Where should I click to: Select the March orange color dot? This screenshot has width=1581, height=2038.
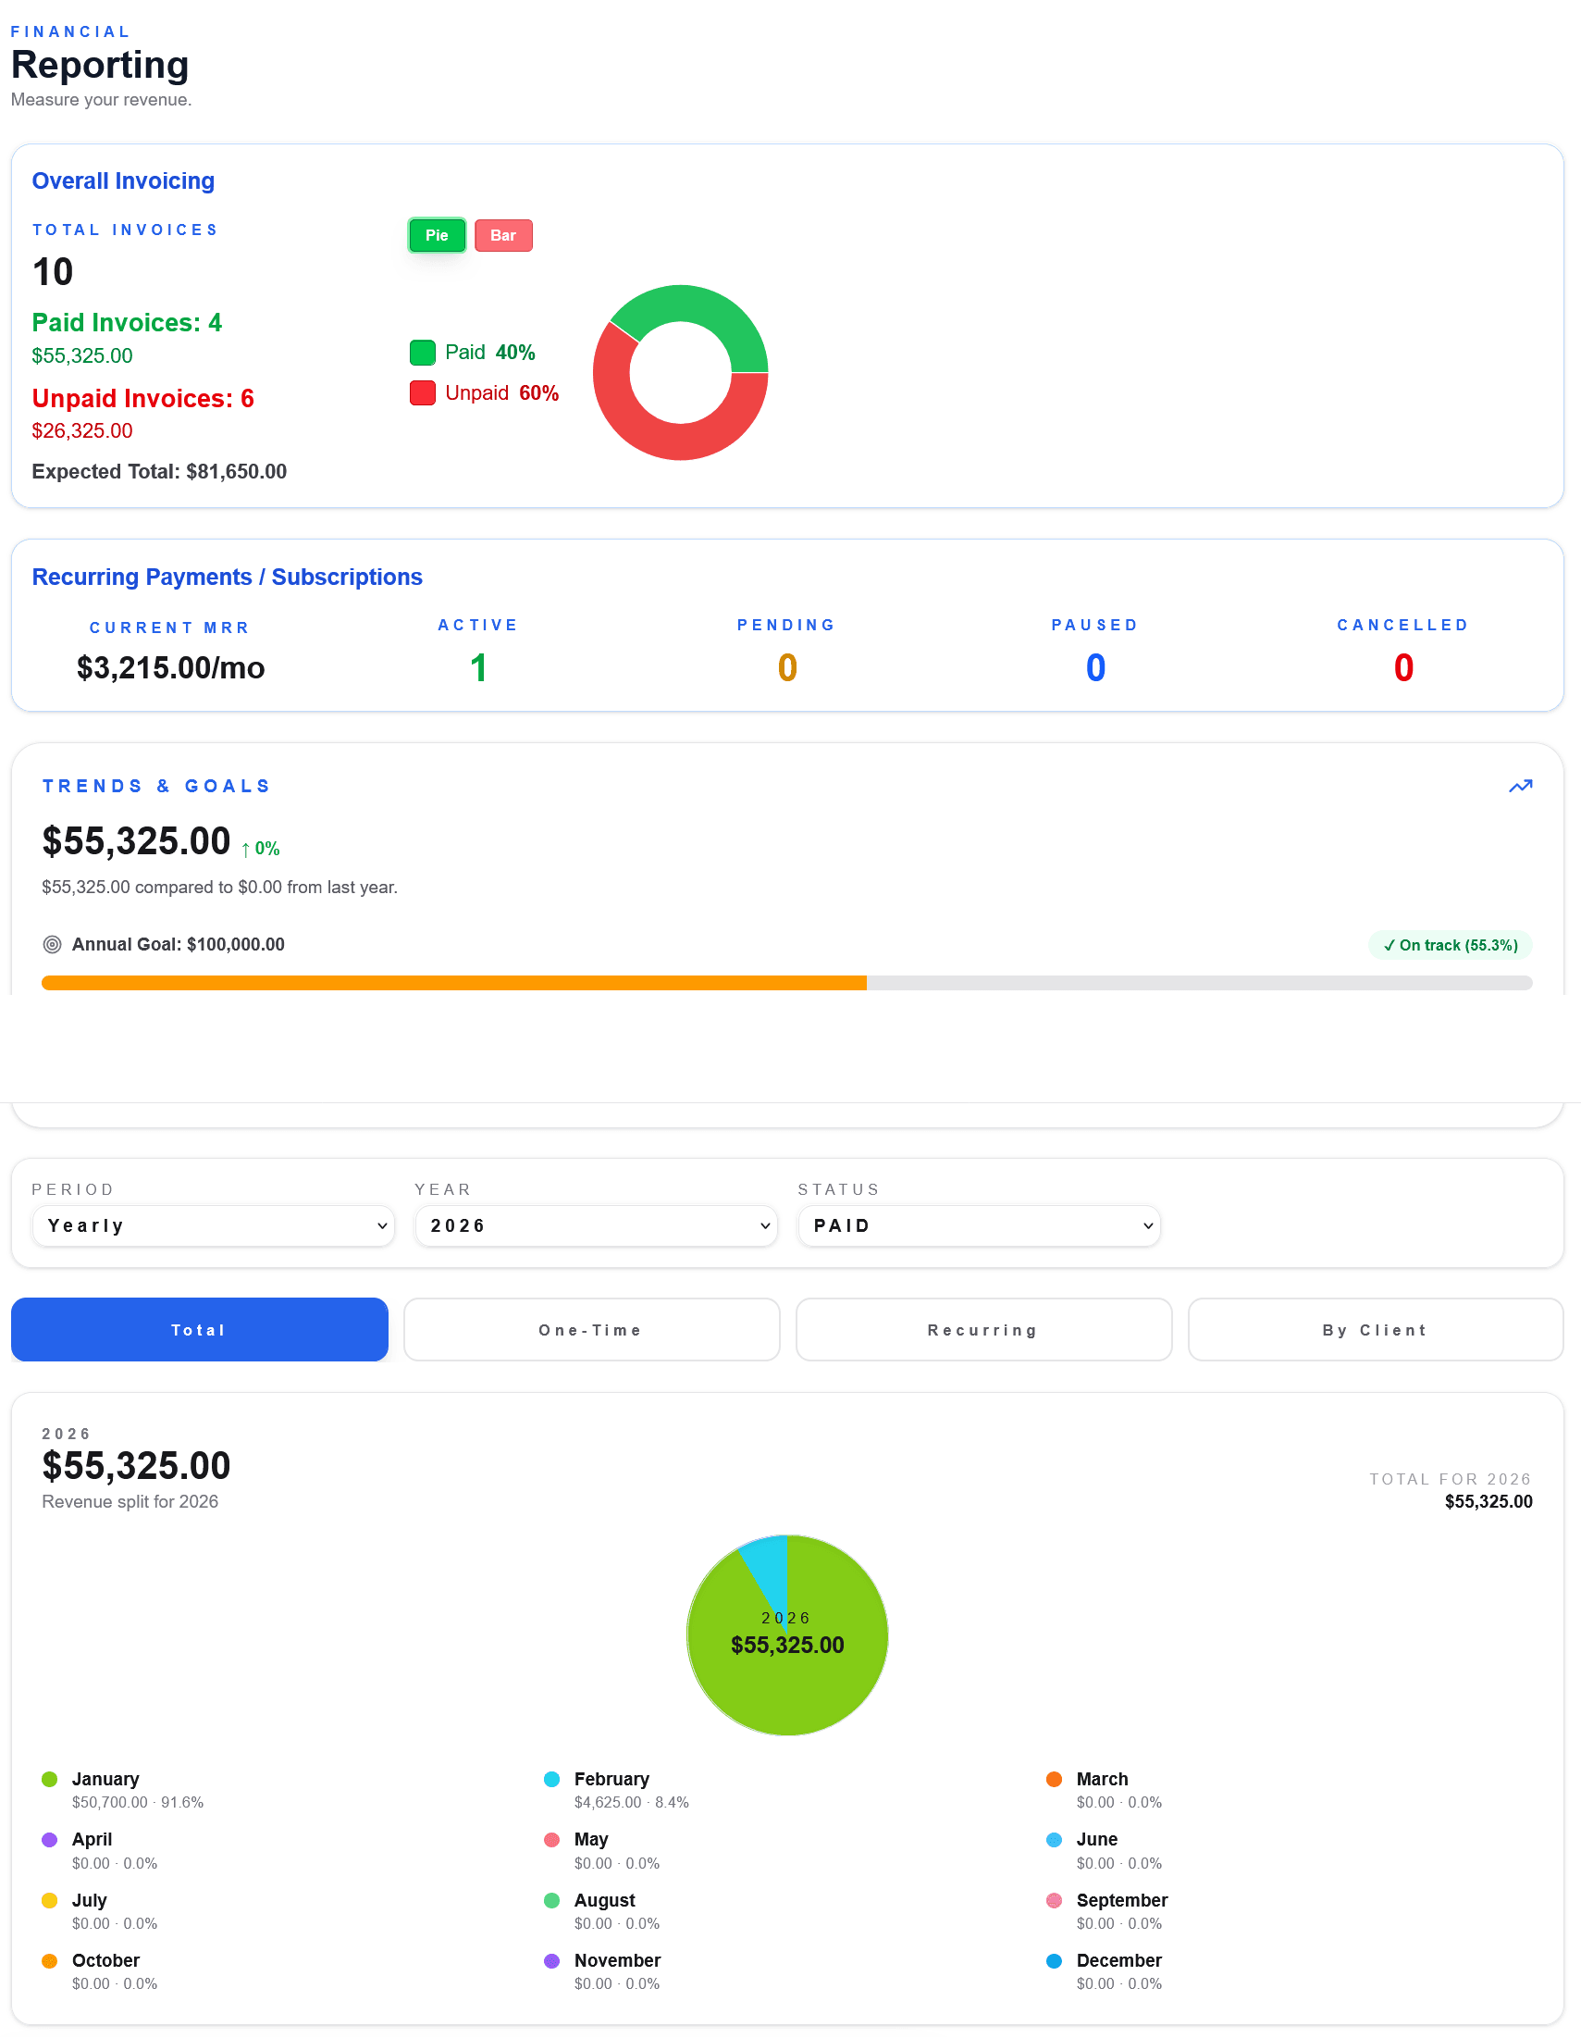point(1053,1779)
